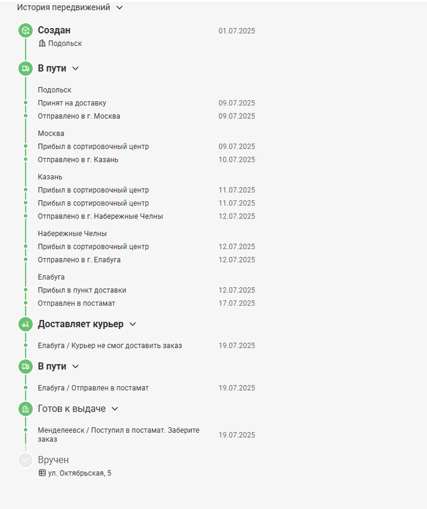Click the small building icon before Подольск

point(42,43)
